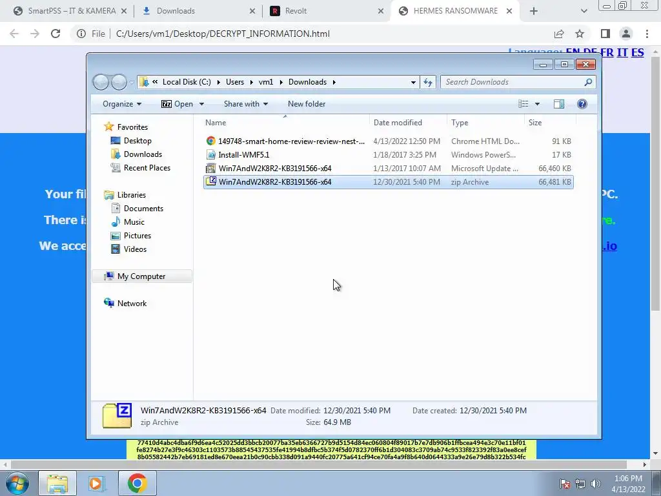Viewport: 661px width, 496px height.
Task: Click the Explorer Forward arrow button
Action: pyautogui.click(x=119, y=82)
